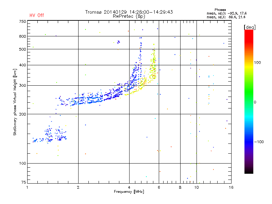Viewport: 272px width, 204px height.
Task: Click the y-axis tick label '750'
Action: click(22, 21)
